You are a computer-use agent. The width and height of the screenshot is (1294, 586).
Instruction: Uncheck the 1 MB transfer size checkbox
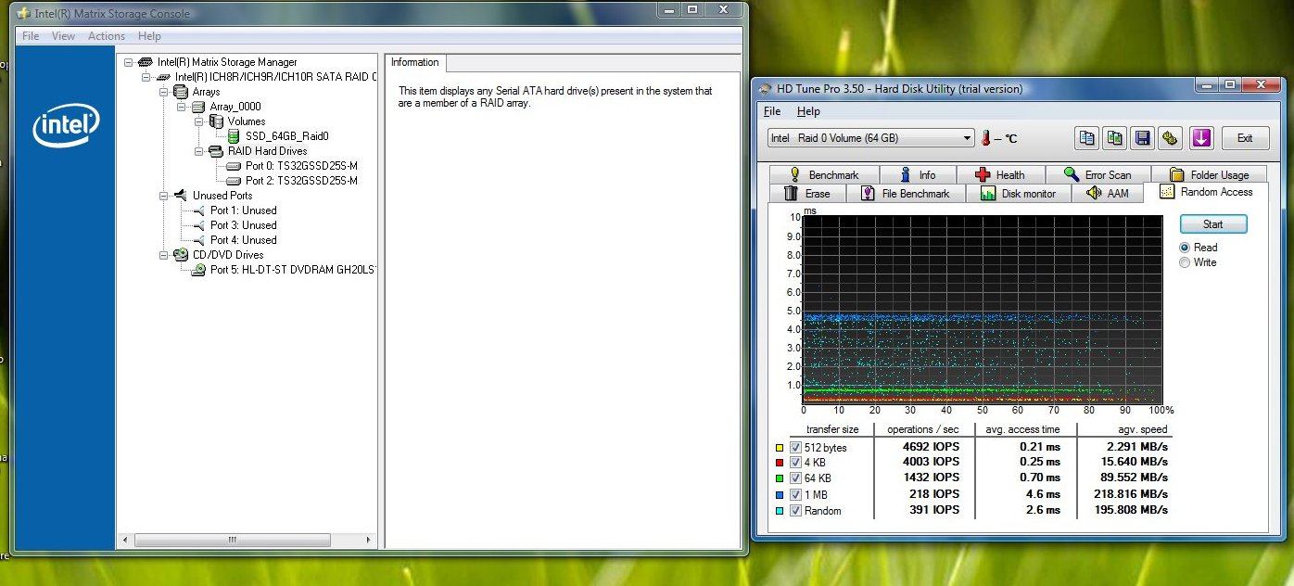tap(795, 494)
